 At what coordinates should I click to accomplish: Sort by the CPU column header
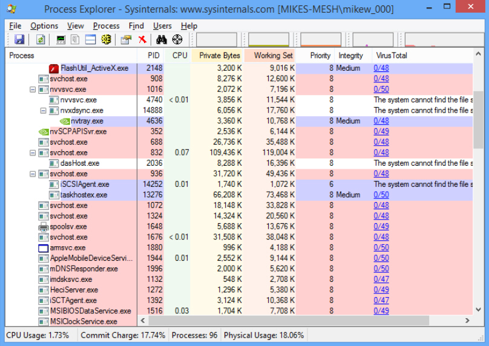click(177, 56)
